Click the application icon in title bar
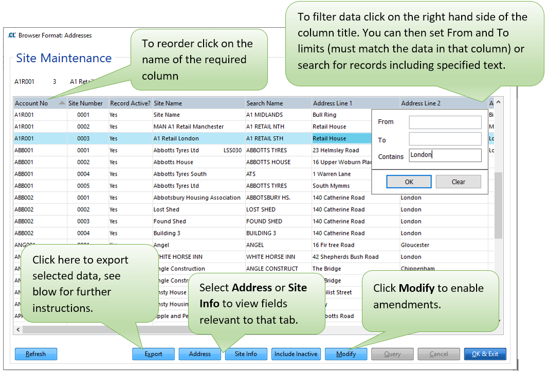The height and width of the screenshot is (372, 547). pos(12,35)
